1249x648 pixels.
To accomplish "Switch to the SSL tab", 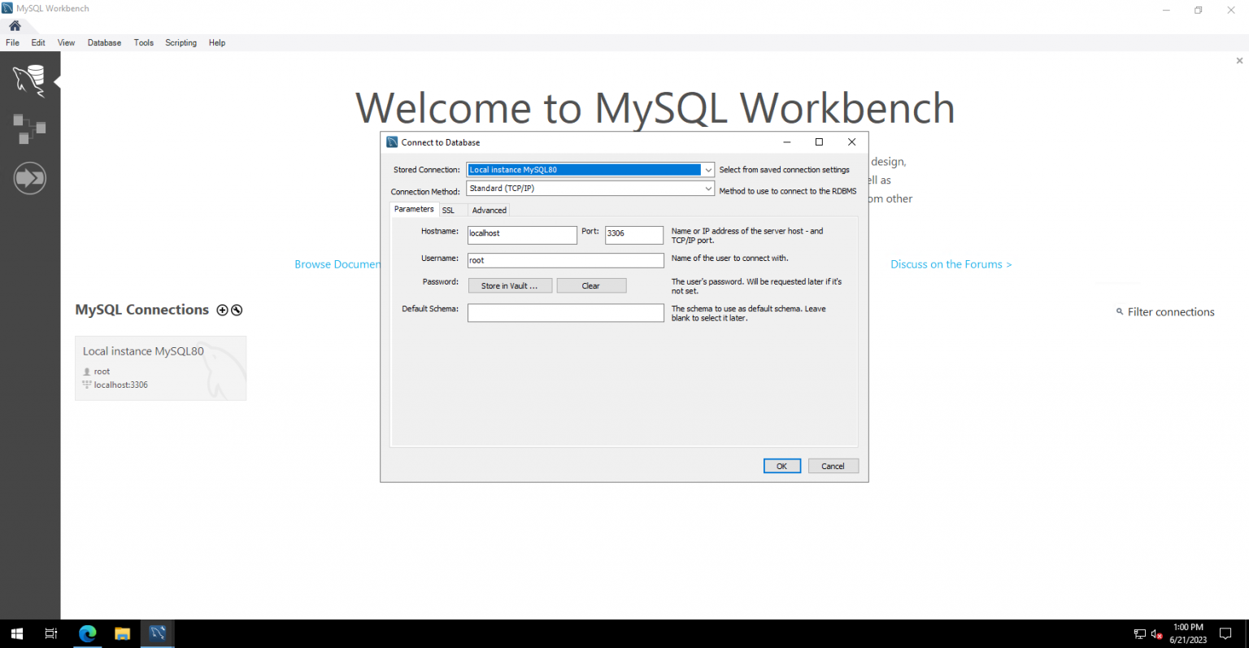I will 448,211.
